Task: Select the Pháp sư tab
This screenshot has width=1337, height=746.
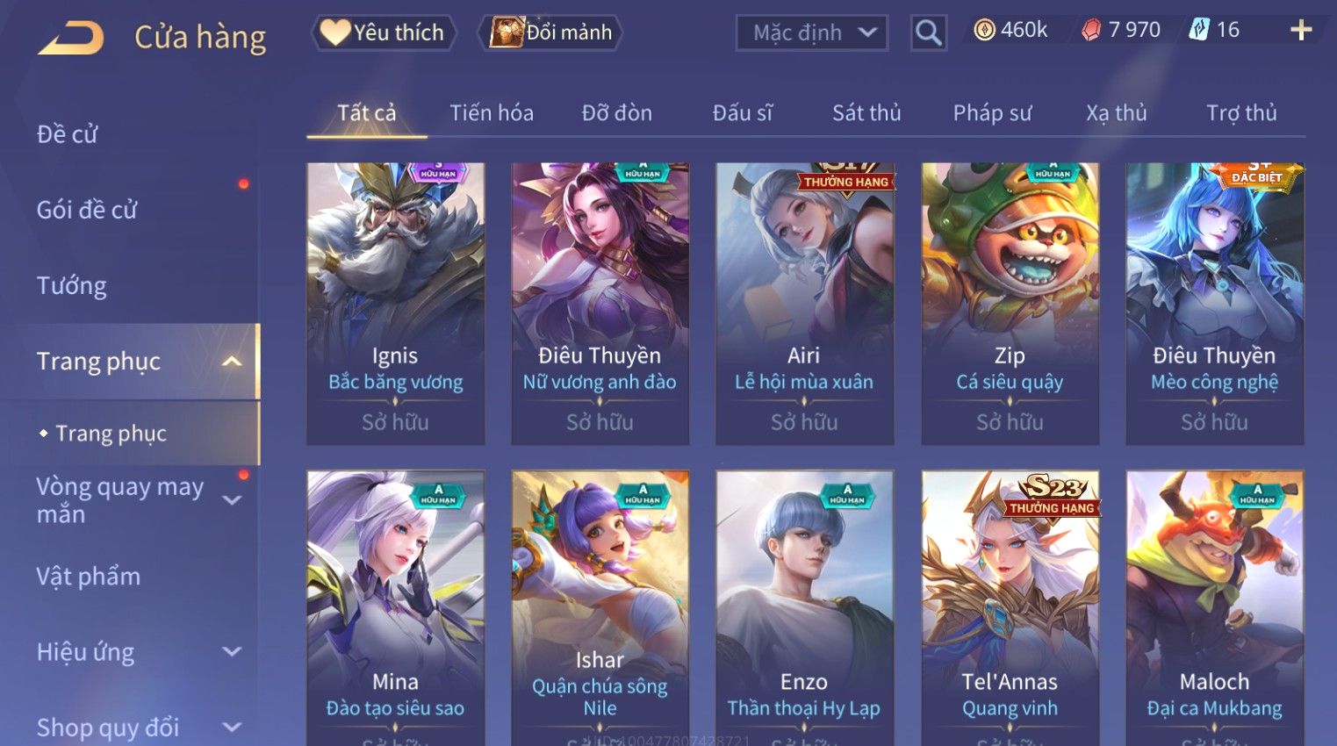Action: pos(992,113)
